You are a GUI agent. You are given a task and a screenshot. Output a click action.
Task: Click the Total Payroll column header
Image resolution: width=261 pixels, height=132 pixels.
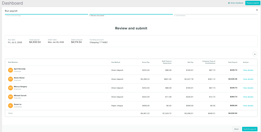[232, 62]
